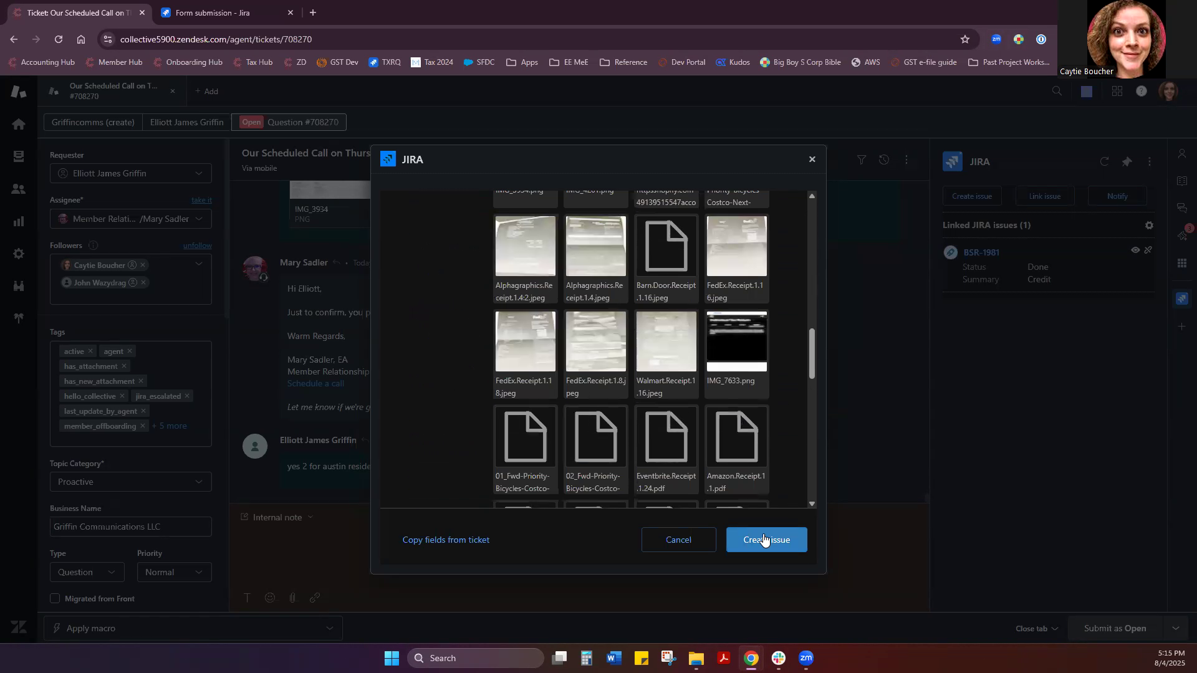Screen dimensions: 1197x673
Task: Click Copy fields from ticket link
Action: coord(446,540)
